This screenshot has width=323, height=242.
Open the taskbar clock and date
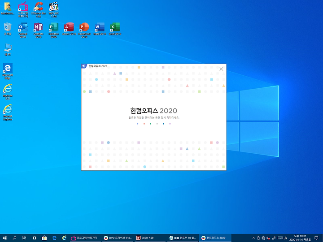point(300,238)
